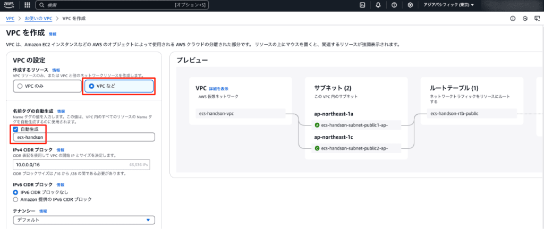Go to お使いの VPC breadcrumb
Screen dimensions: 544x236
click(x=38, y=19)
